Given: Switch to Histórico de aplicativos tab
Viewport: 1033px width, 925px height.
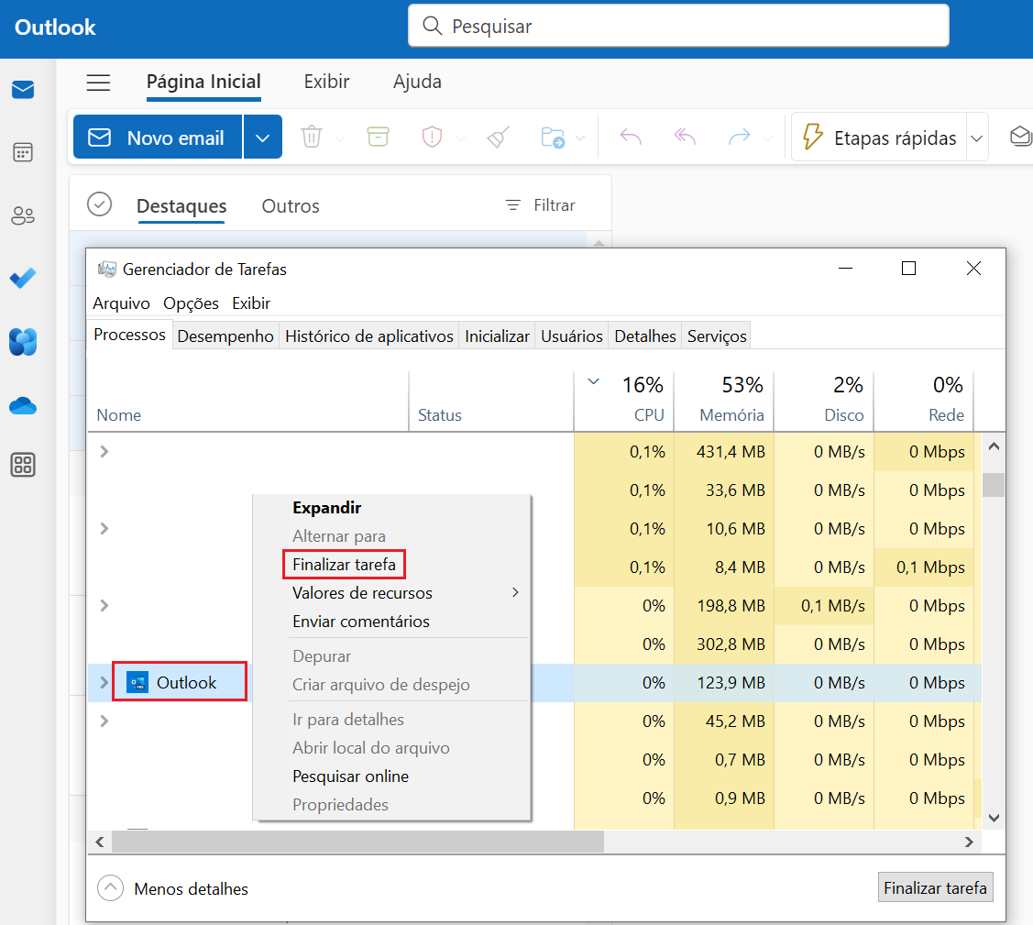Looking at the screenshot, I should (x=368, y=336).
